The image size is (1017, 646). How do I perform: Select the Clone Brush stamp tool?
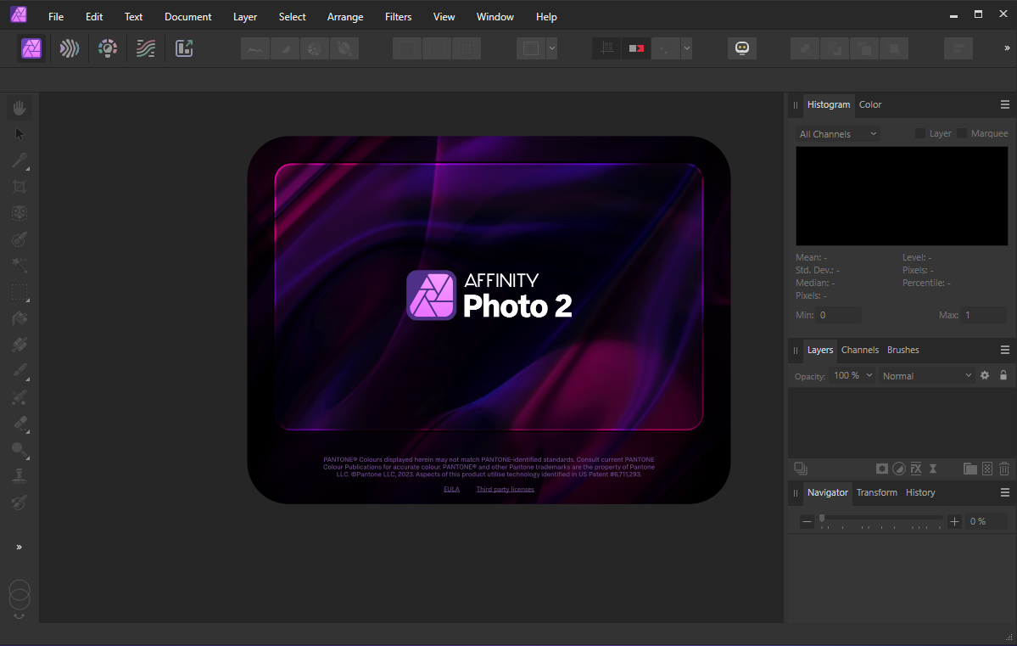pos(20,476)
